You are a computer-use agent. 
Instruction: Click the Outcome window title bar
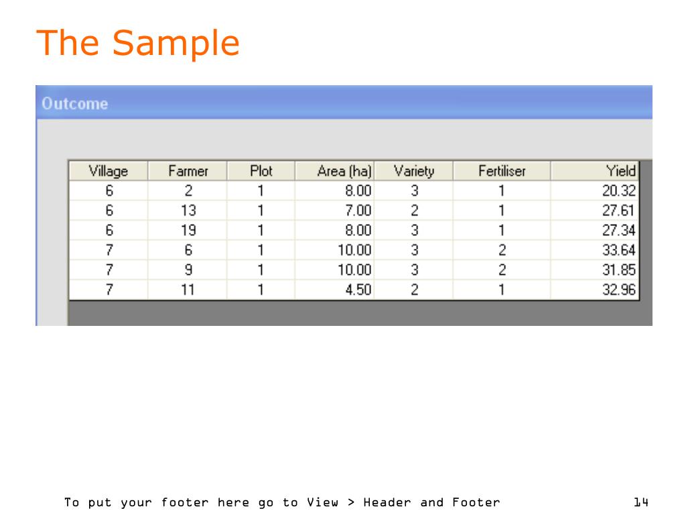344,103
